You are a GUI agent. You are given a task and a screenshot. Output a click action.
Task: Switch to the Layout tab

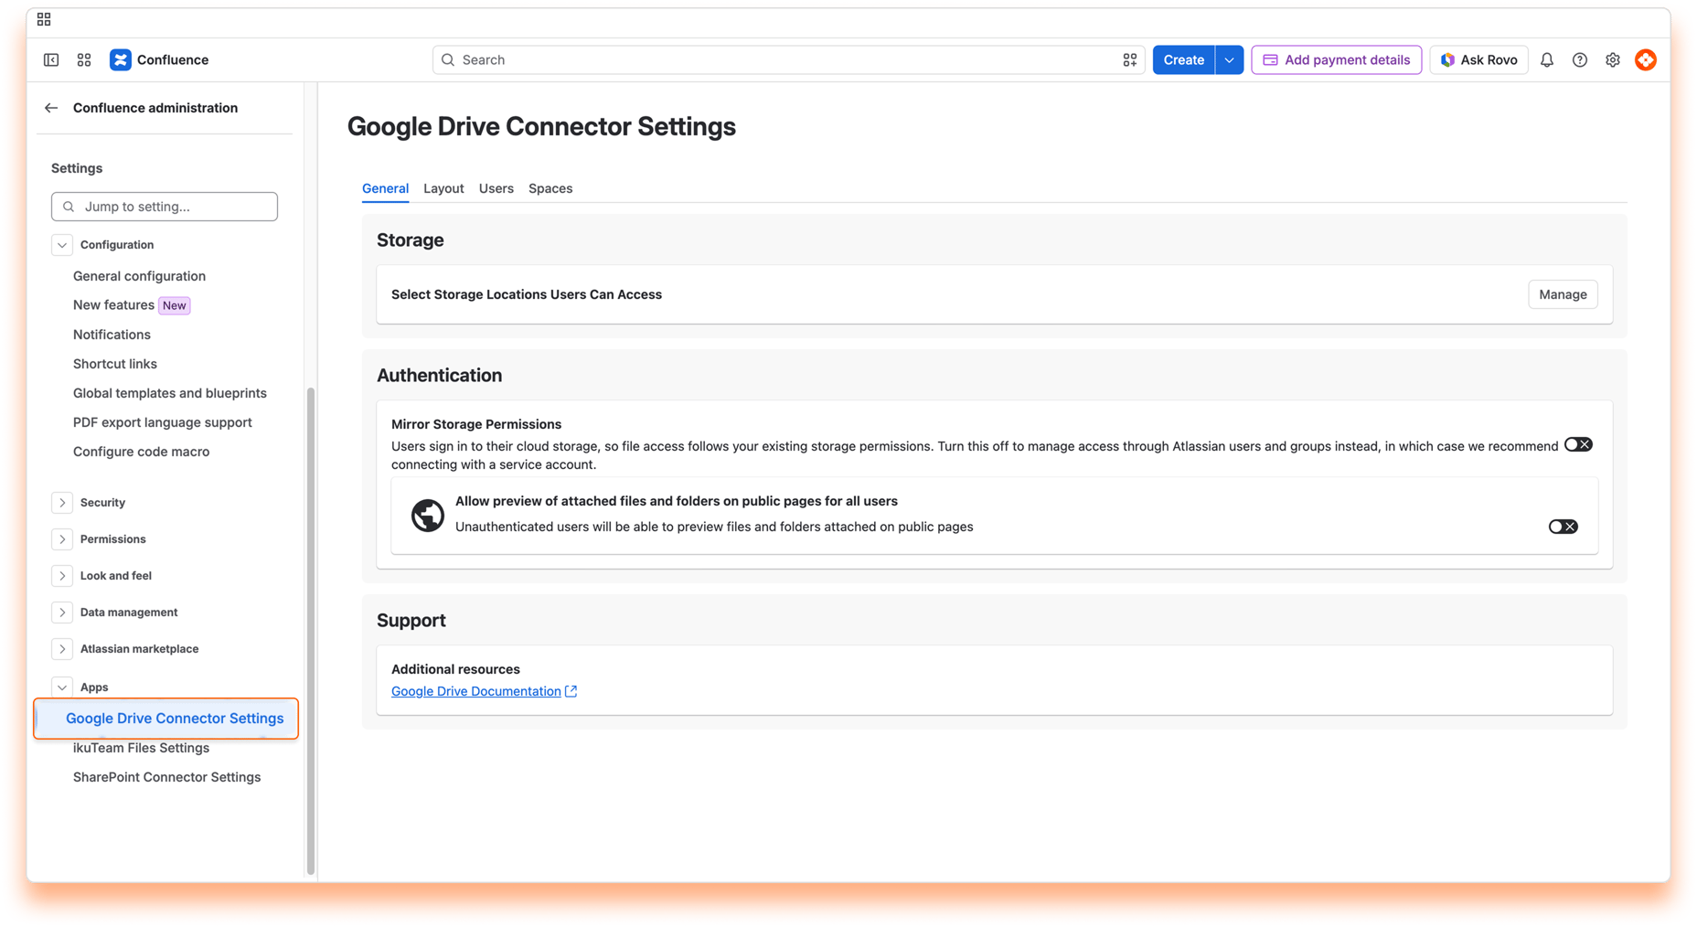click(x=443, y=188)
